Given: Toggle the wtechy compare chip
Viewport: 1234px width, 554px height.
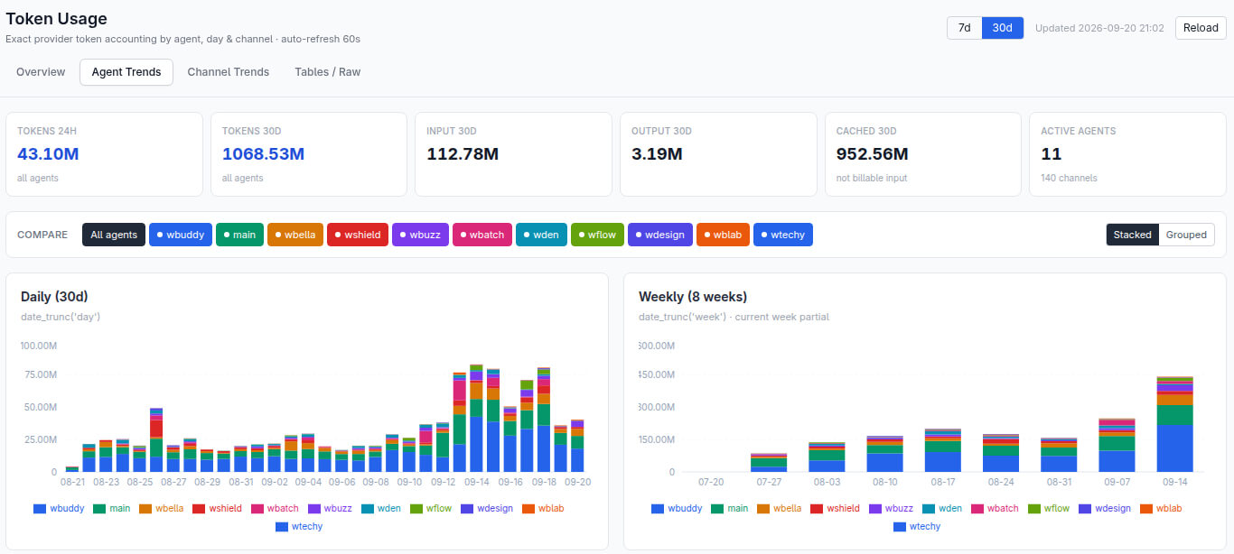Looking at the screenshot, I should point(783,235).
